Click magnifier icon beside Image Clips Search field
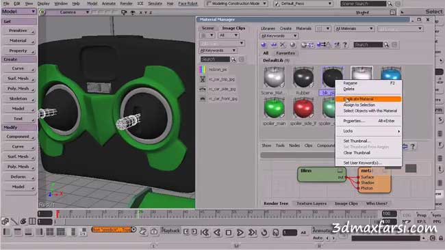Screen dimensions: 445x250 pyautogui.click(x=233, y=59)
